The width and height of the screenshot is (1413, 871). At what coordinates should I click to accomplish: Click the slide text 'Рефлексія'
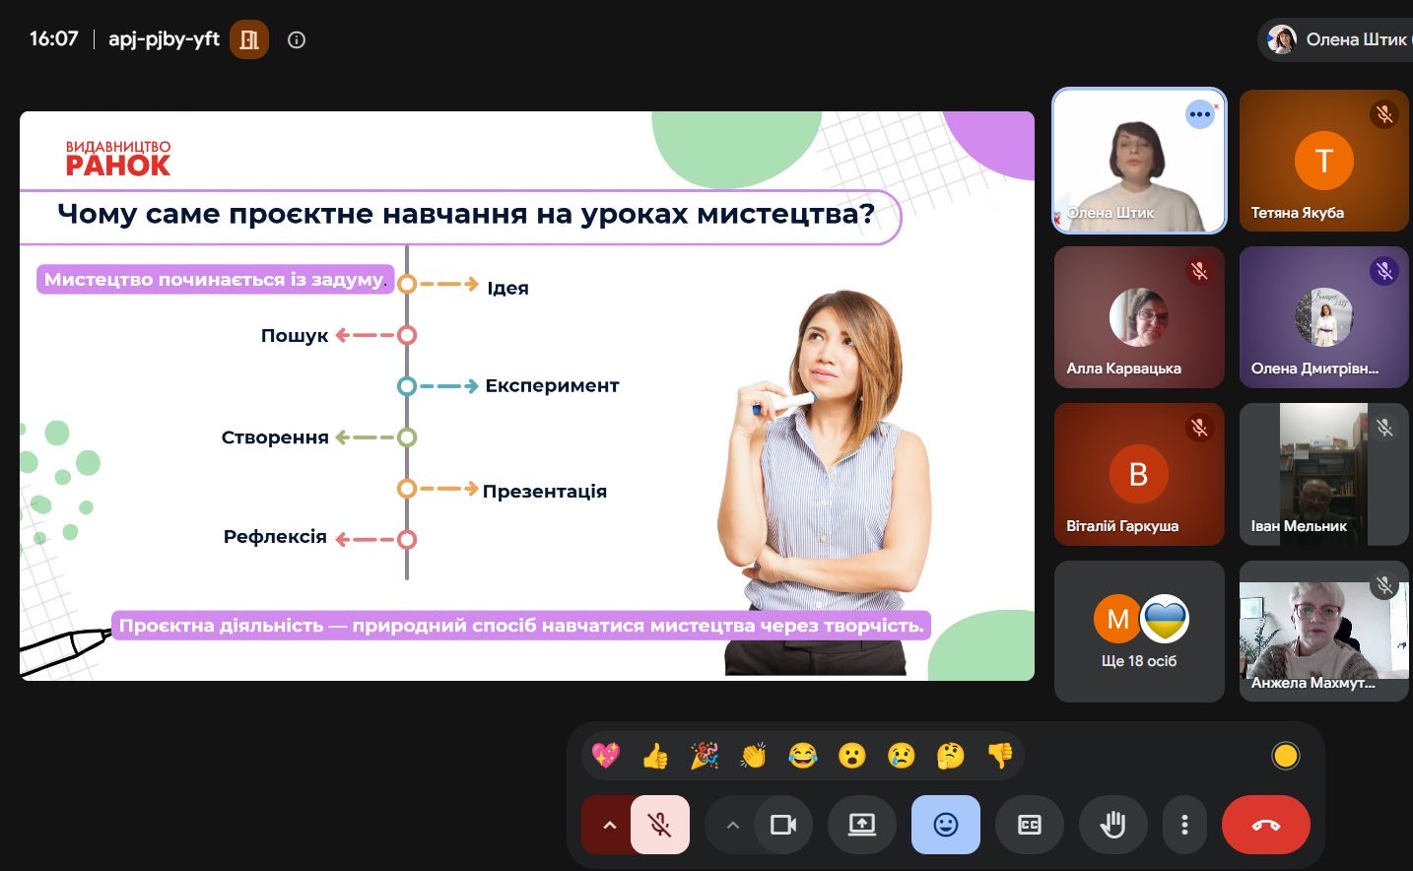point(275,536)
